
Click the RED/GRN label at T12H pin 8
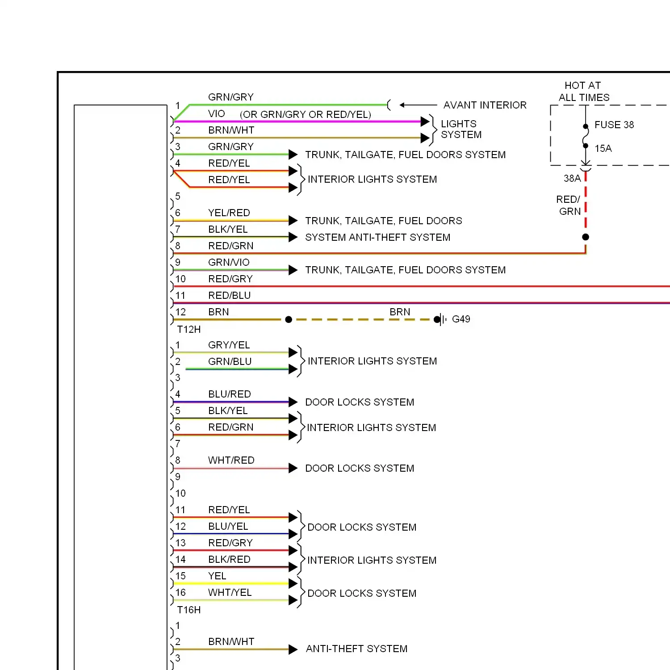(x=231, y=246)
